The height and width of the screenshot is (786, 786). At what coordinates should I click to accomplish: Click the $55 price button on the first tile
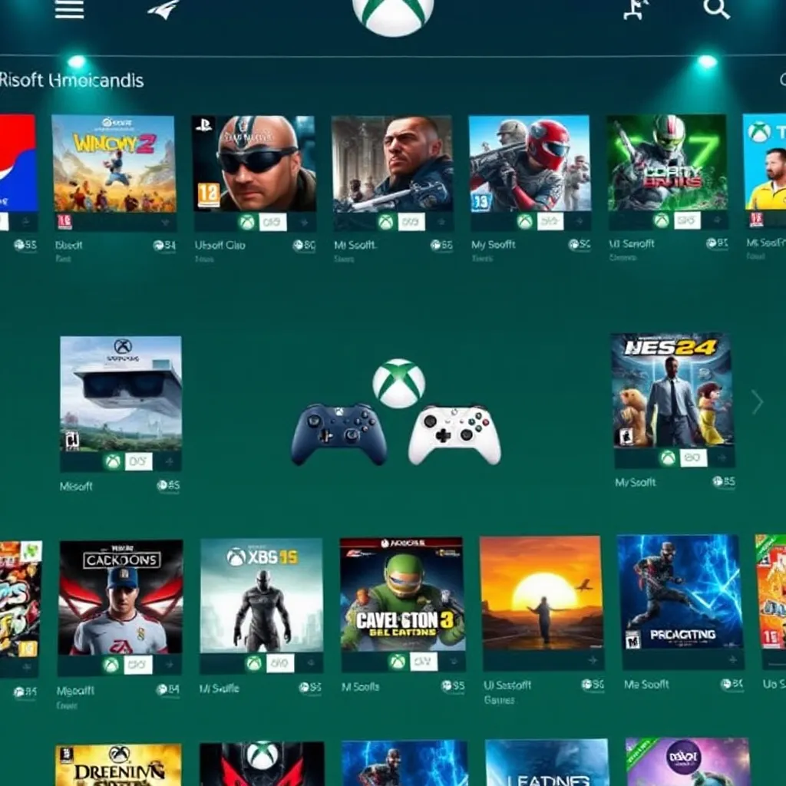[23, 243]
